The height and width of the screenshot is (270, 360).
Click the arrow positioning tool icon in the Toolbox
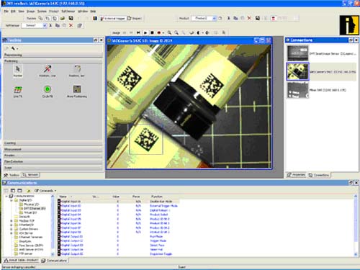click(48, 69)
